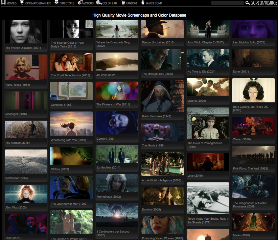The height and width of the screenshot is (240, 278).
Task: Open the Malena (2000) title link
Action: [x=196, y=101]
